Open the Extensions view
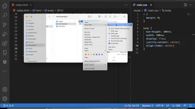This screenshot has height=109, width=195. [5, 43]
